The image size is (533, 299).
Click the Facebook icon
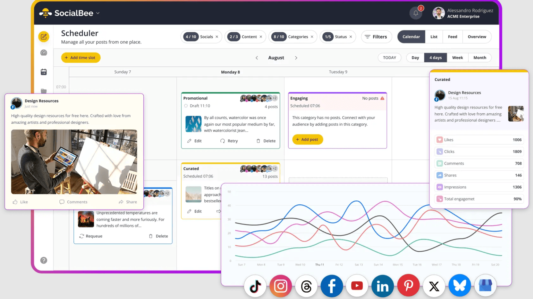tap(332, 286)
